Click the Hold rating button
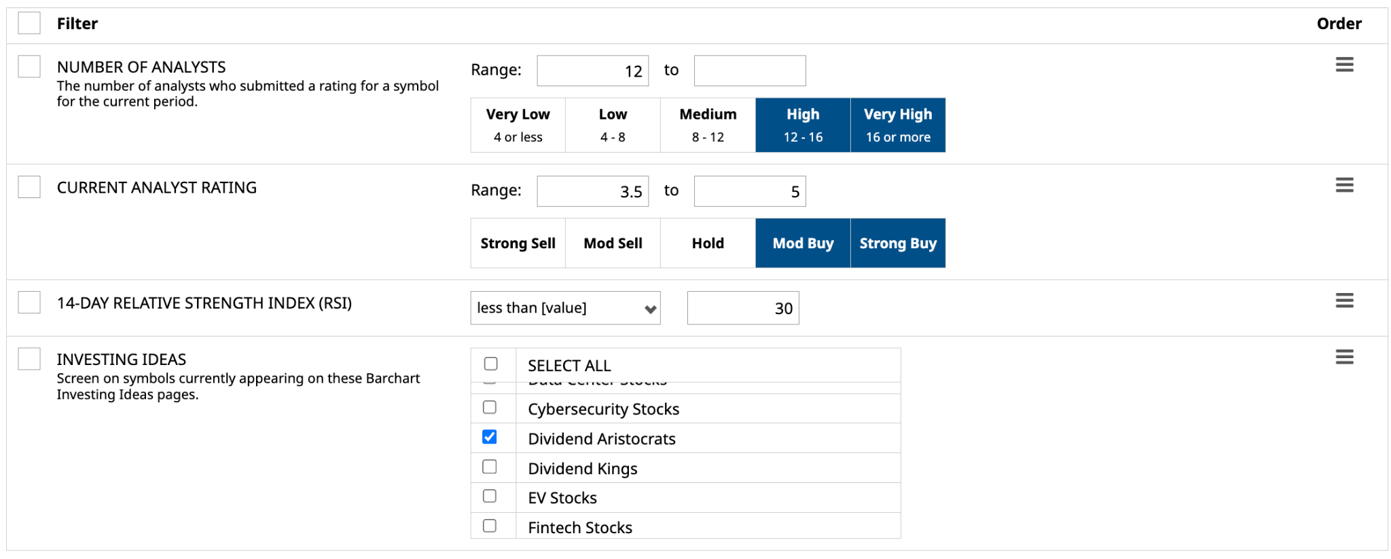Image resolution: width=1391 pixels, height=559 pixels. (x=708, y=243)
